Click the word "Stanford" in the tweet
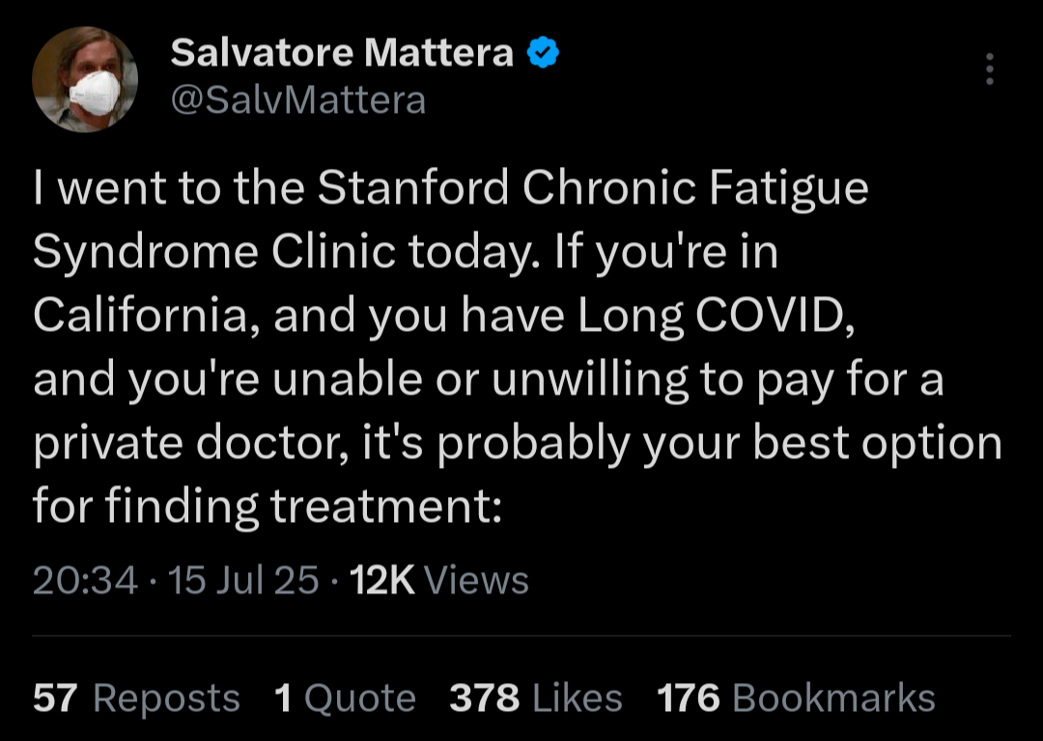Screen dimensions: 1043x741 [x=412, y=189]
